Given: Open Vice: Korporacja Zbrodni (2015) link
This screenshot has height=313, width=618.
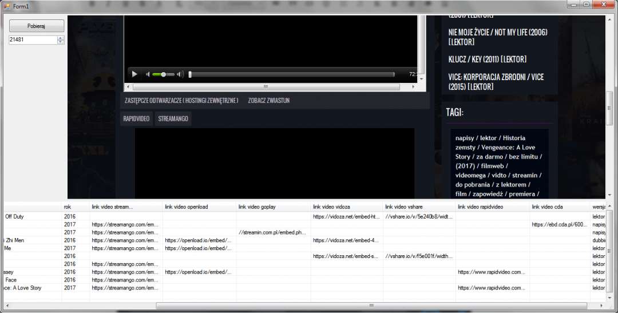Looking at the screenshot, I should (496, 82).
